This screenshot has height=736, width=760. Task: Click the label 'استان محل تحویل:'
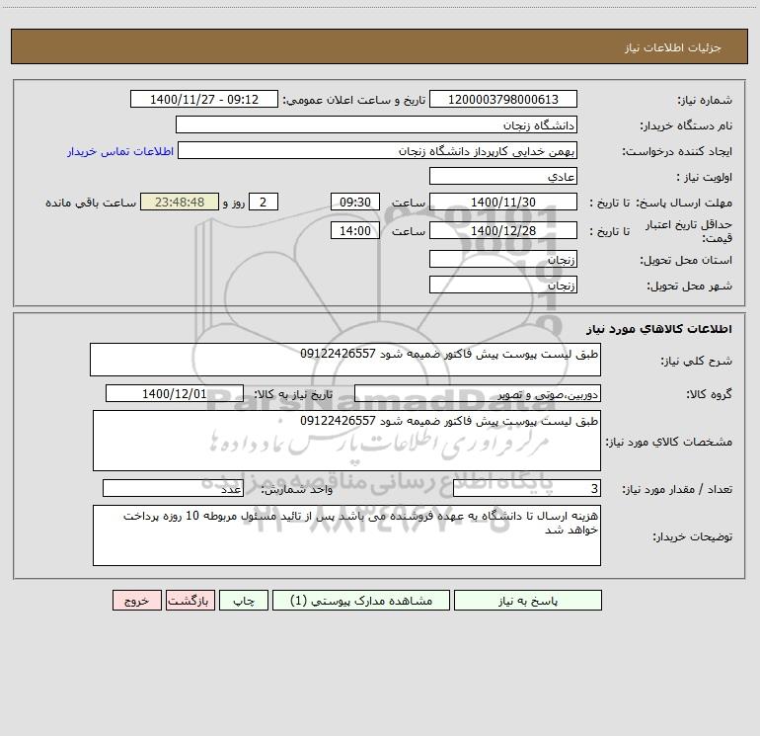[686, 260]
